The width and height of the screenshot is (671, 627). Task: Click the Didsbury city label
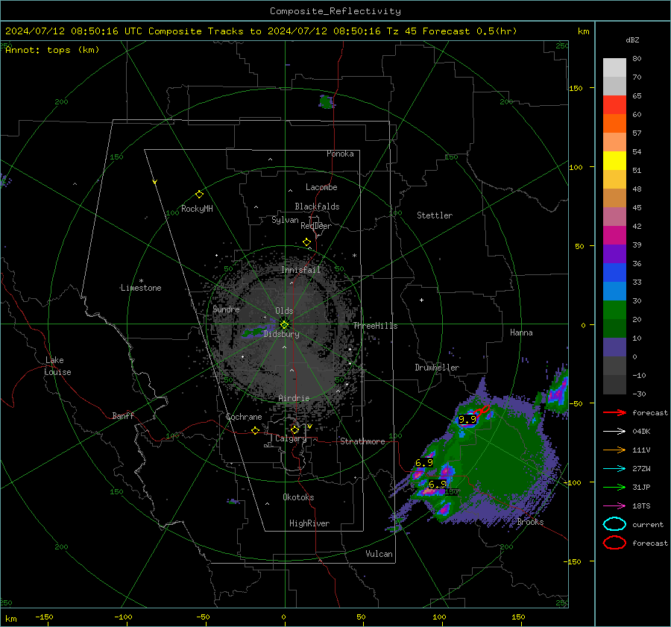point(281,334)
